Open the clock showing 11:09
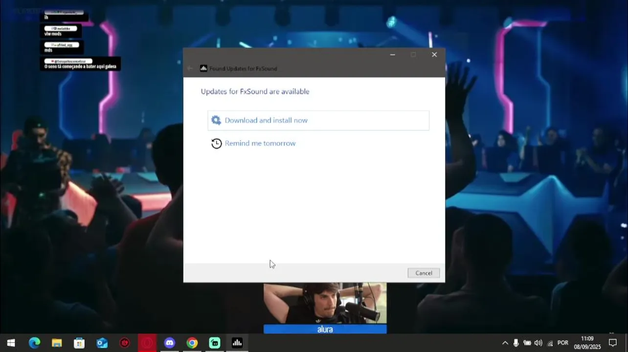The height and width of the screenshot is (352, 628). point(587,343)
